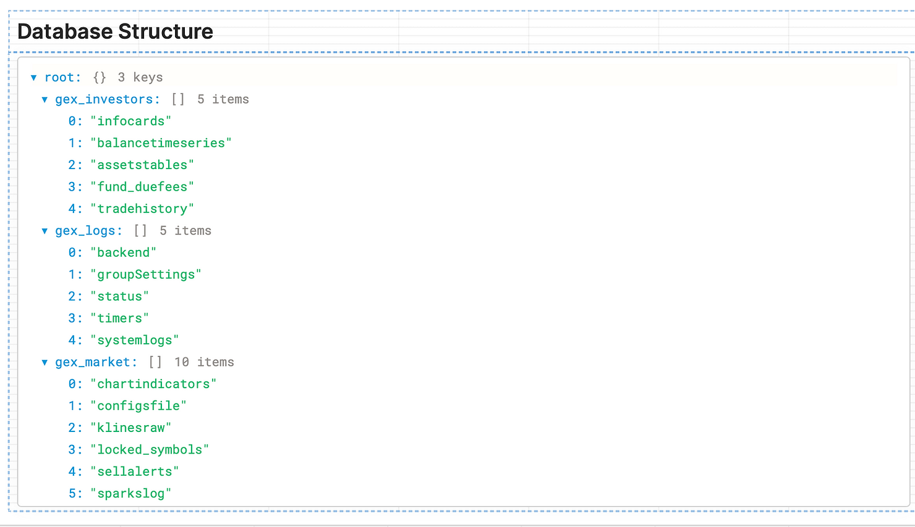
Task: Select the infocards entry under gex_investors
Action: point(131,121)
